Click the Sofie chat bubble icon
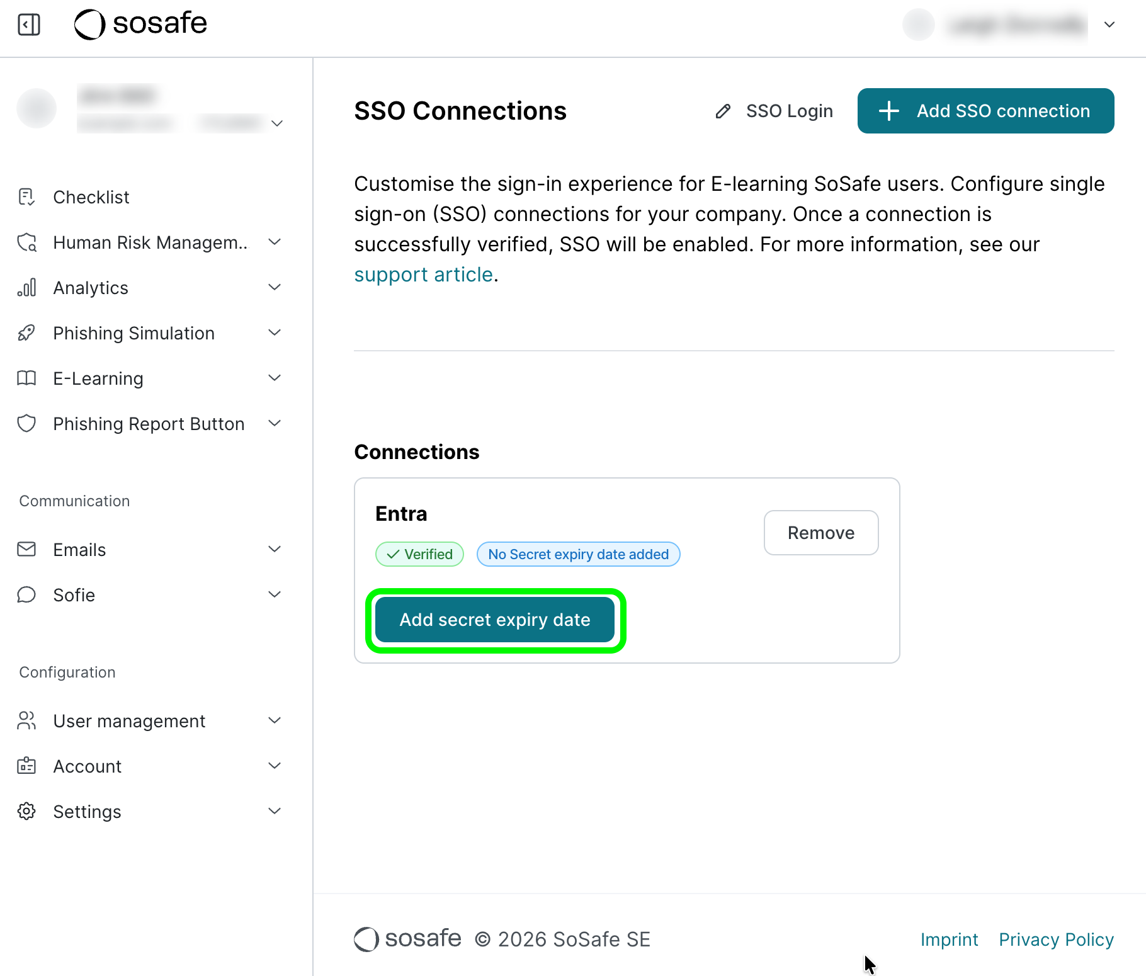This screenshot has height=976, width=1146. click(26, 595)
